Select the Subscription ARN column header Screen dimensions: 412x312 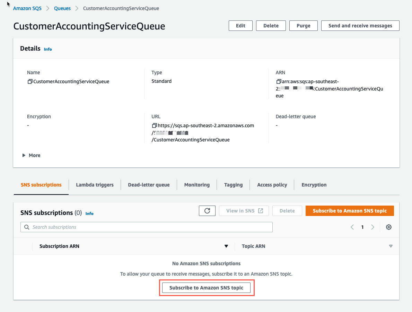pyautogui.click(x=59, y=246)
